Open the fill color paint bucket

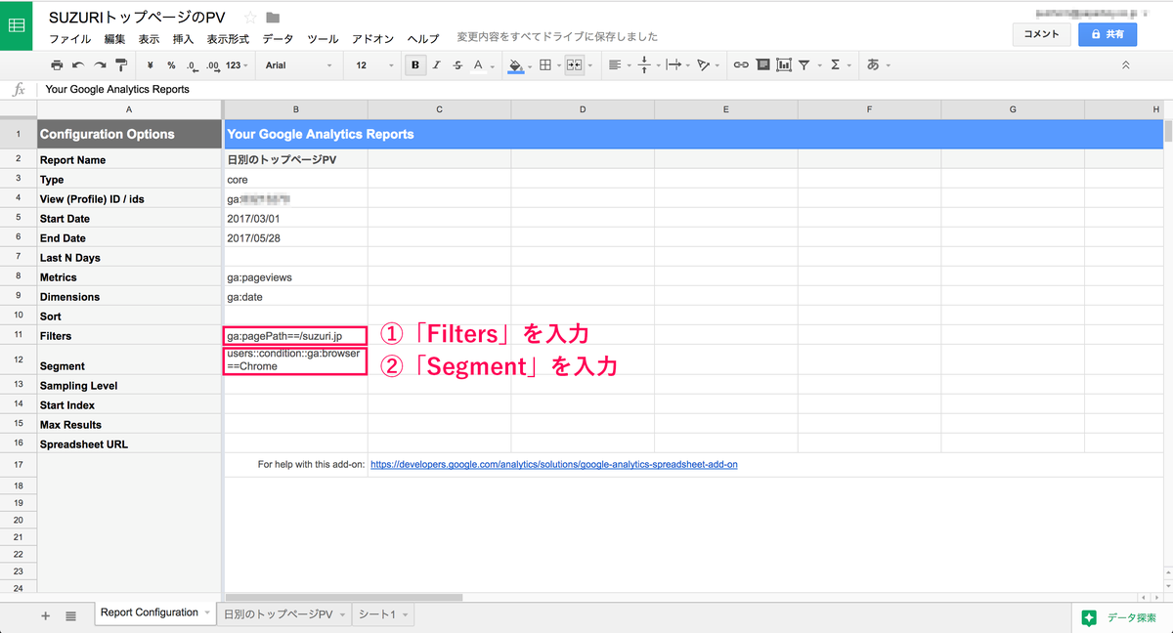pos(516,65)
